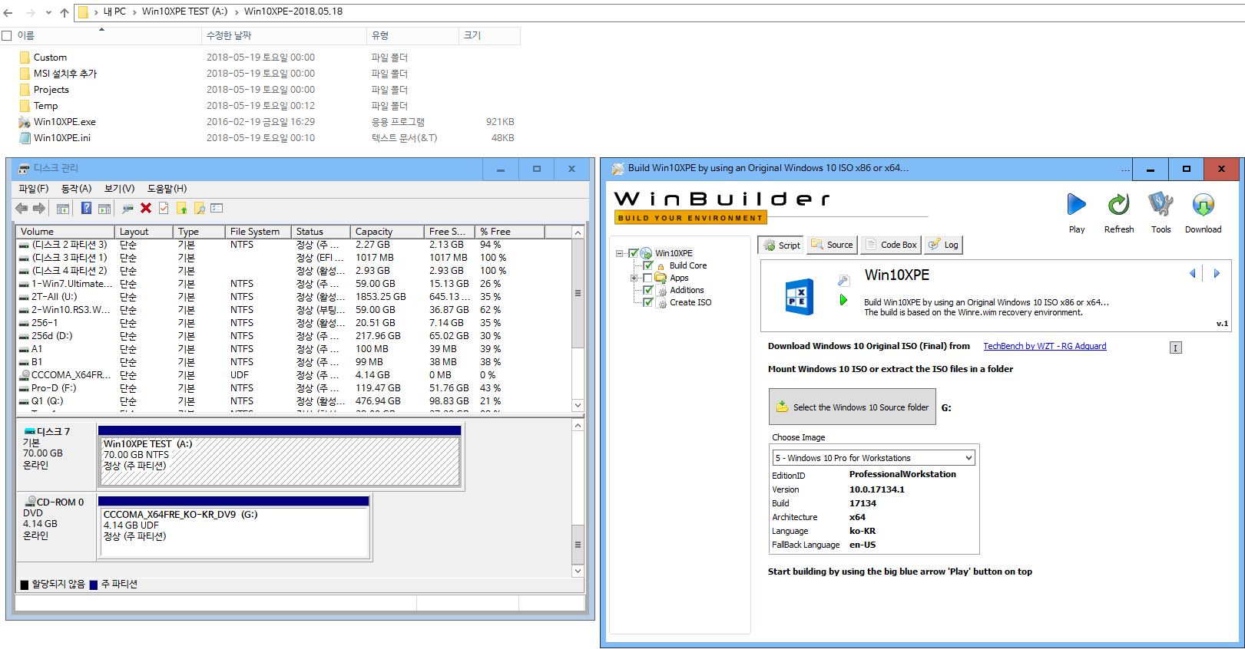The height and width of the screenshot is (649, 1245).
Task: Switch to the Source tab in WinBuilder
Action: [832, 245]
